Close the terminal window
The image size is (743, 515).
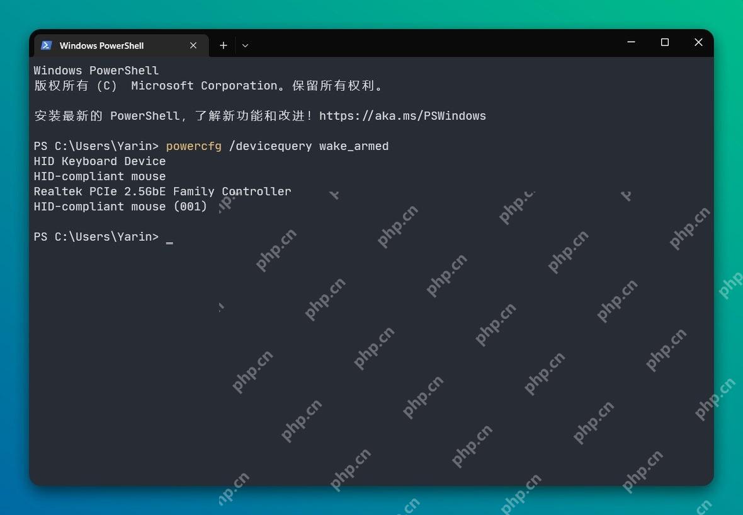[x=698, y=42]
